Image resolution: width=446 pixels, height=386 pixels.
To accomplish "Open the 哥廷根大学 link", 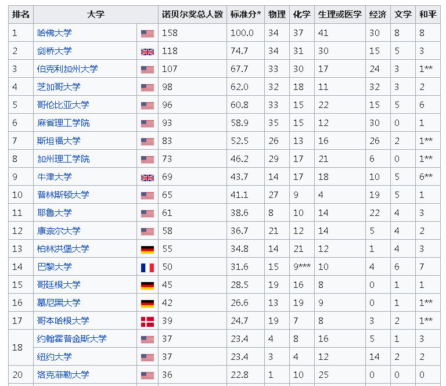I will coord(59,284).
